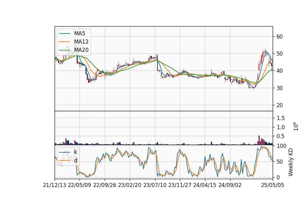
Task: Select the date label 23/07/10
Action: (x=155, y=185)
